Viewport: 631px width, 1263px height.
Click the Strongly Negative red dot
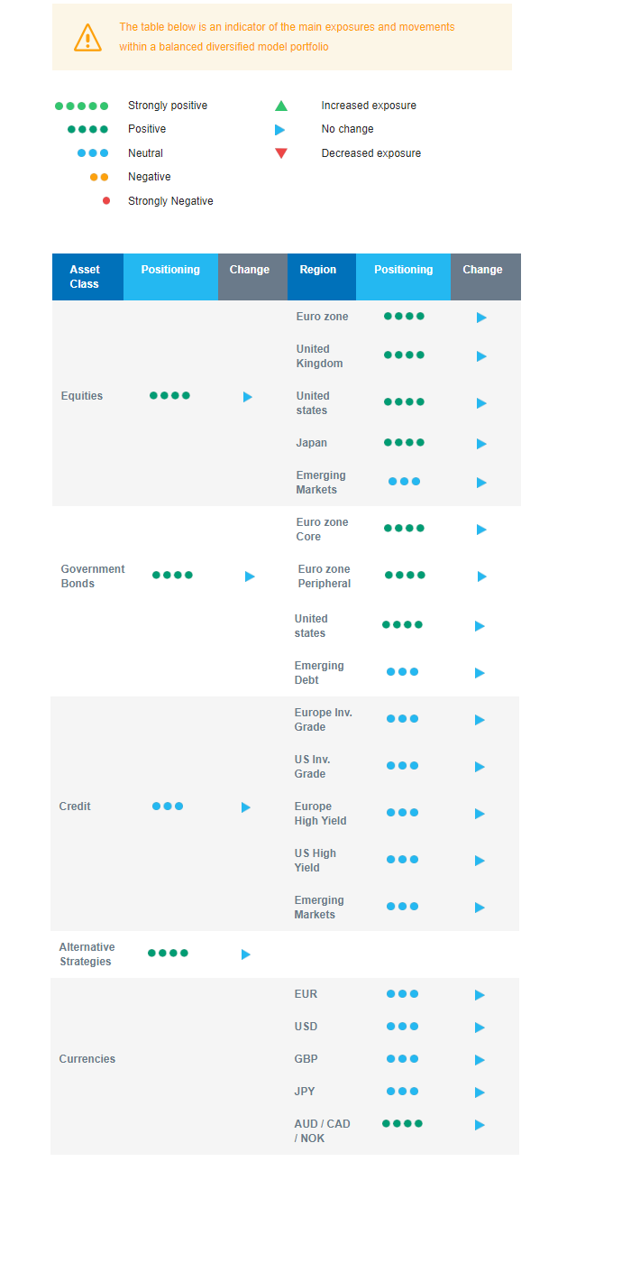coord(106,200)
